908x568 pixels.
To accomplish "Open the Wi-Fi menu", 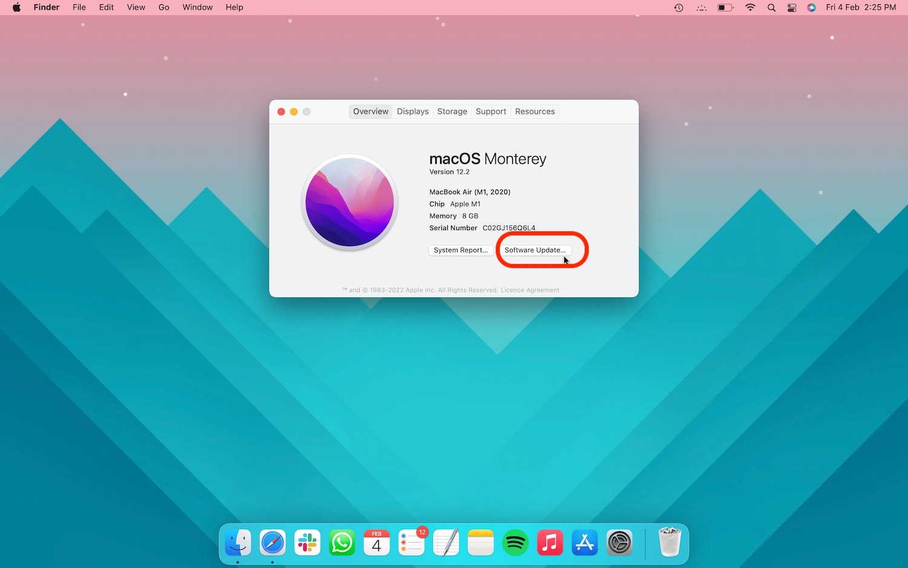I will pos(750,7).
